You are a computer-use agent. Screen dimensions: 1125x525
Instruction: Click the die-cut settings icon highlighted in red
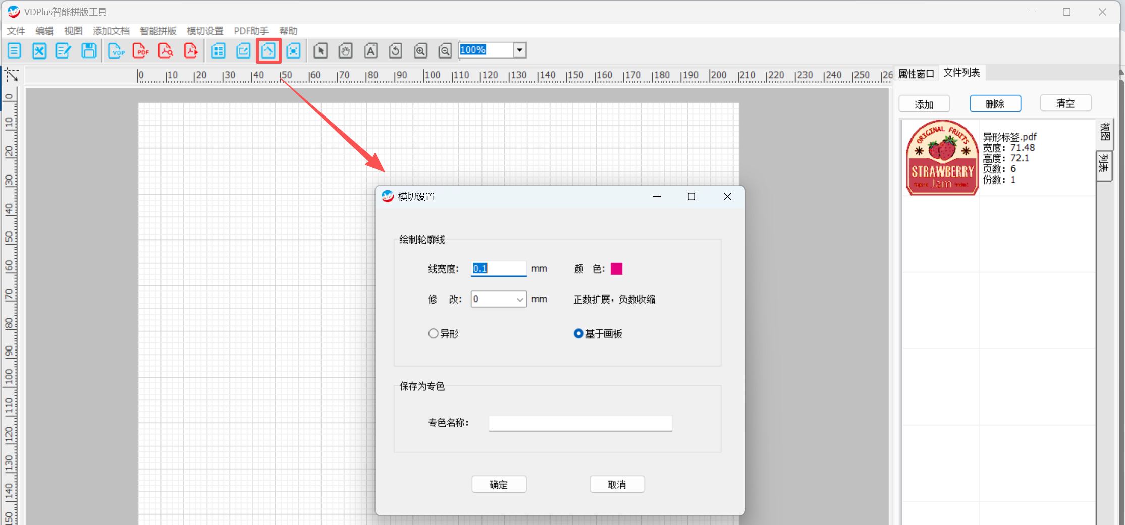269,50
